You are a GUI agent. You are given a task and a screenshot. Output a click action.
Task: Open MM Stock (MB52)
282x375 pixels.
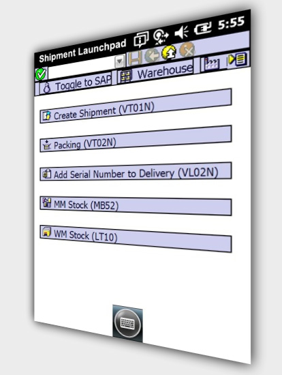[136, 206]
